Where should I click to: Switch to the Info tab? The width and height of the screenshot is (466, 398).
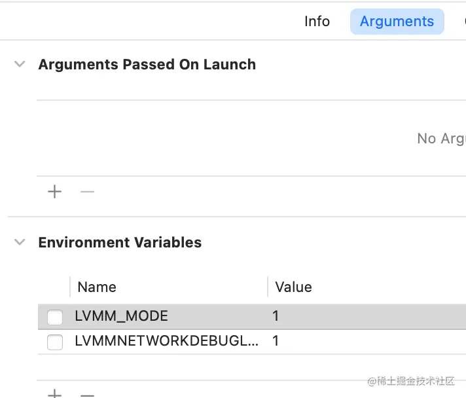click(317, 22)
